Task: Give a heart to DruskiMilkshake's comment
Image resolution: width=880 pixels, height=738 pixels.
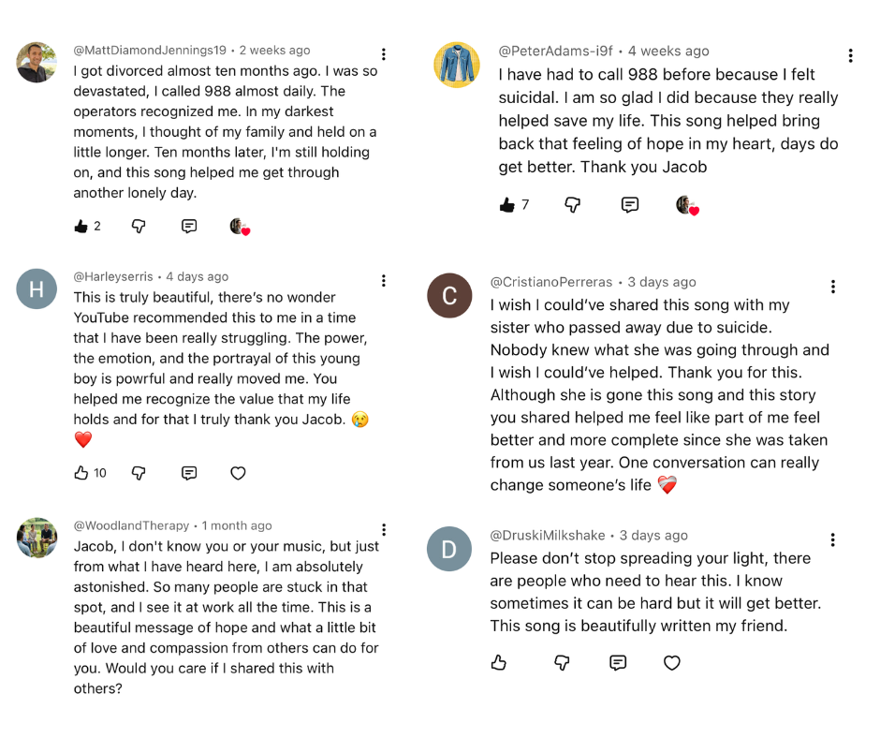Action: point(671,662)
